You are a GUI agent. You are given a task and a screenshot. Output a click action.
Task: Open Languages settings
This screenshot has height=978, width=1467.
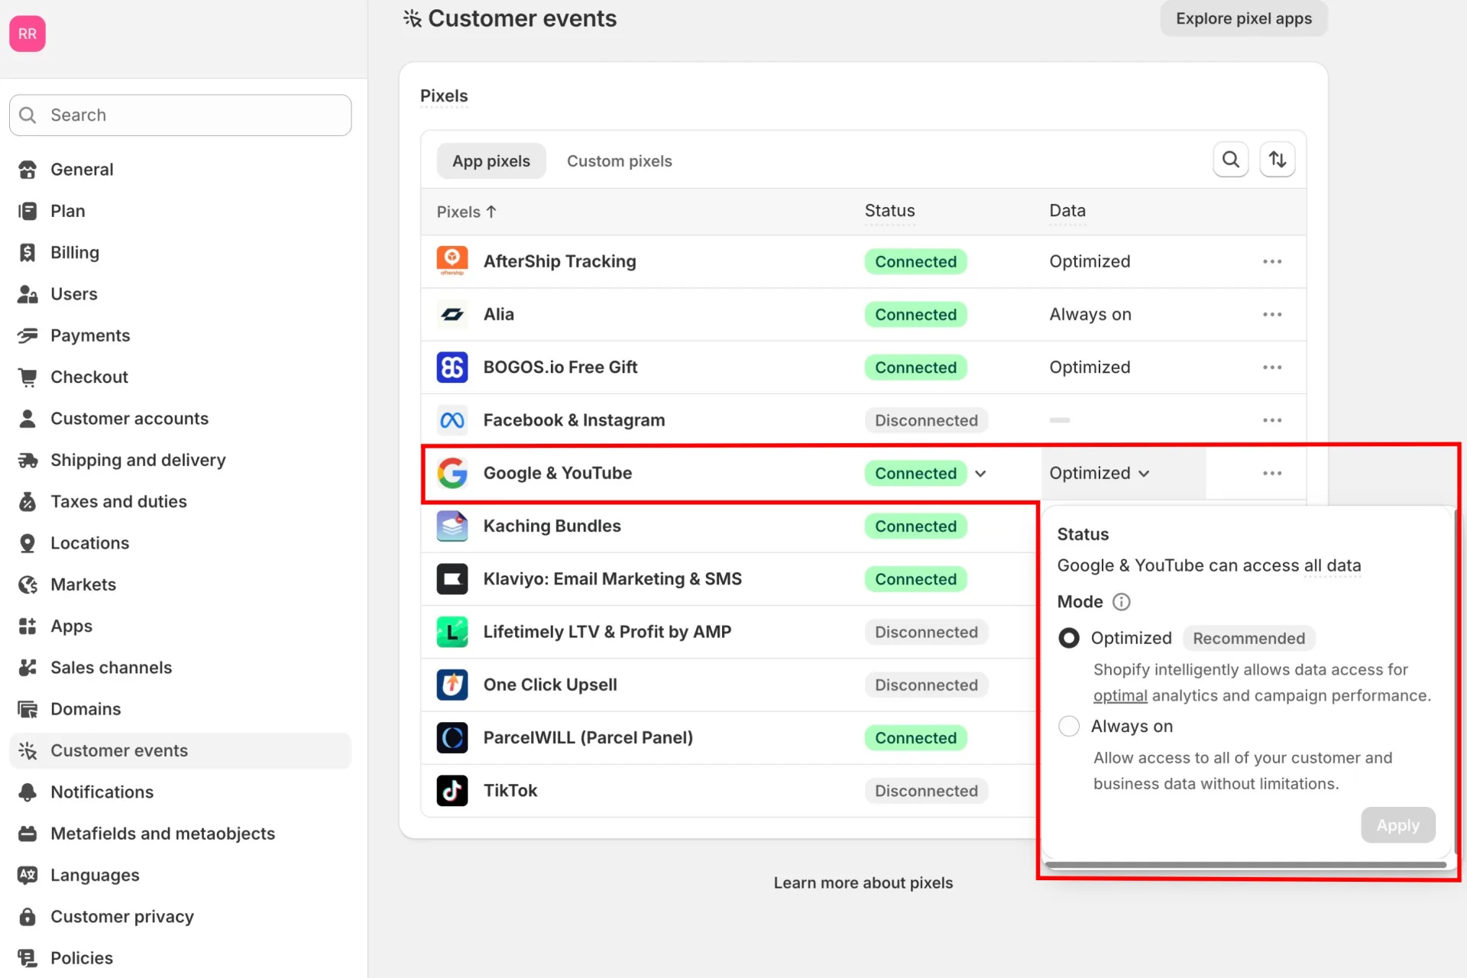(180, 875)
